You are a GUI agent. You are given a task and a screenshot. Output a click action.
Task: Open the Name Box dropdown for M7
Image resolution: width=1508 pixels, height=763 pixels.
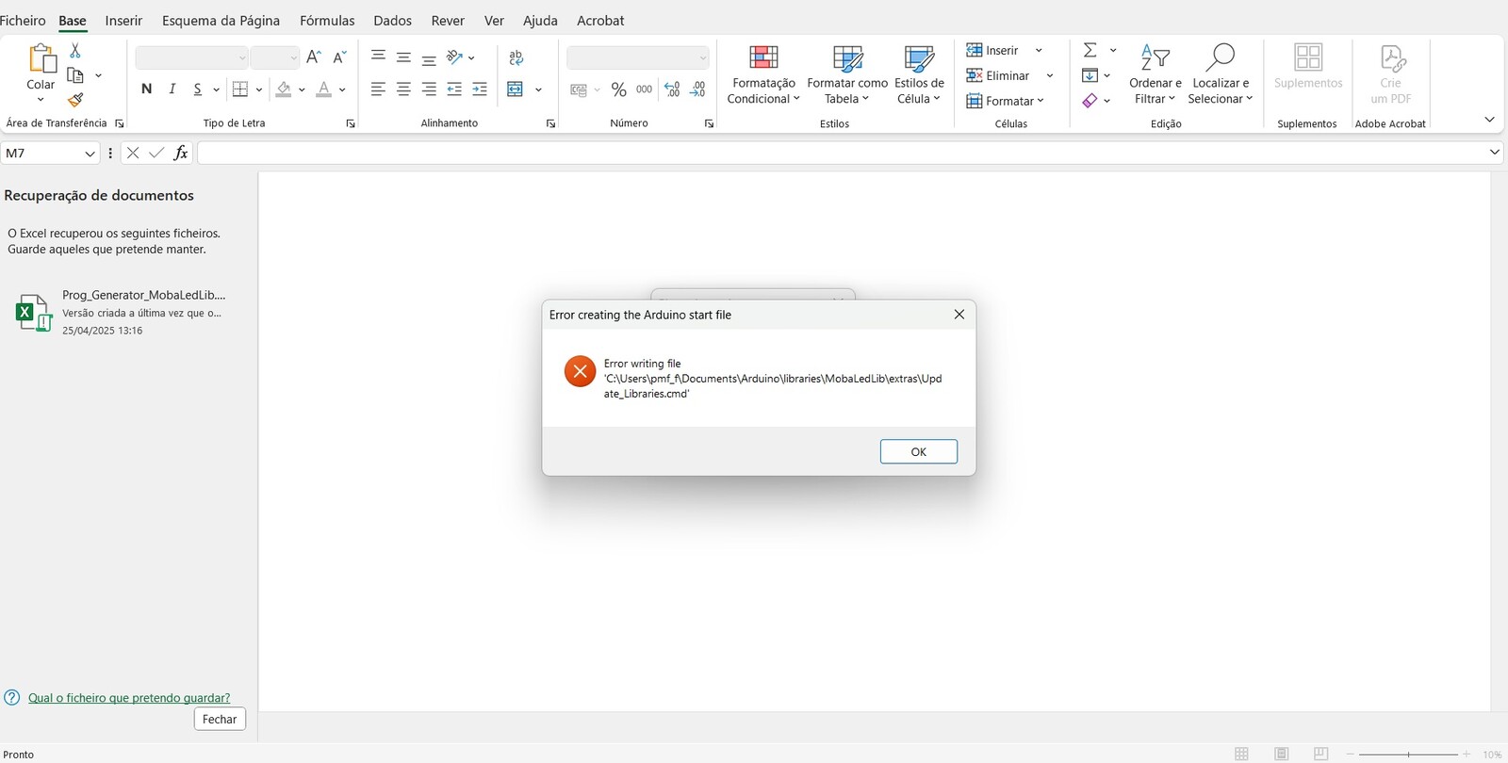pyautogui.click(x=90, y=154)
